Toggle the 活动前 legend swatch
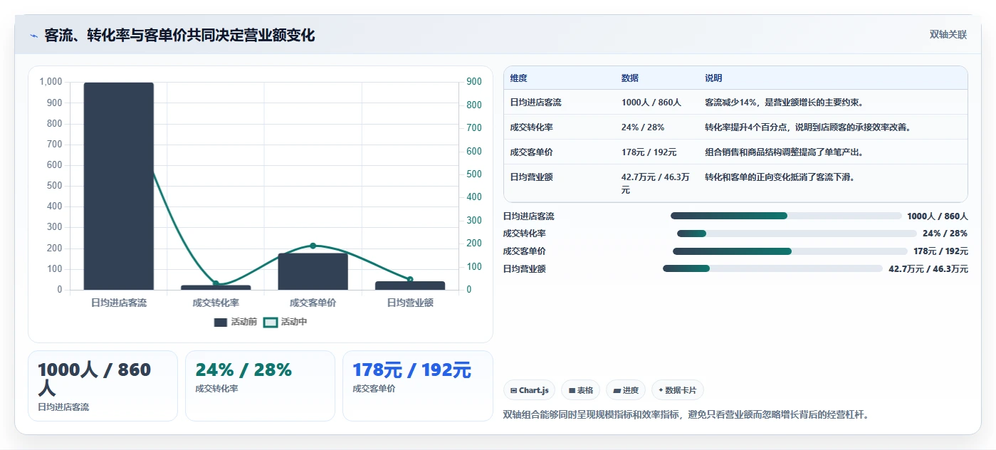The height and width of the screenshot is (450, 996). click(221, 323)
